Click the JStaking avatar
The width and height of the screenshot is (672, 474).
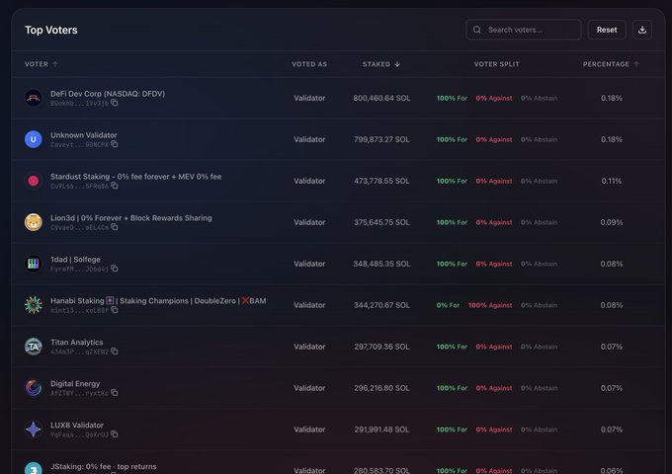tap(34, 468)
